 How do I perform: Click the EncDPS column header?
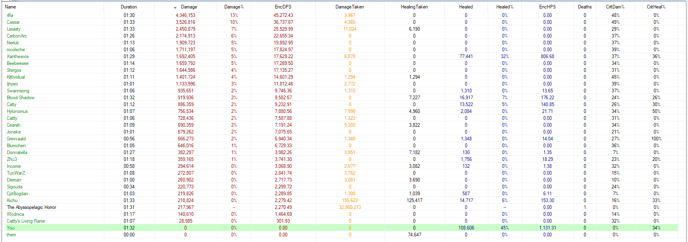tap(283, 7)
